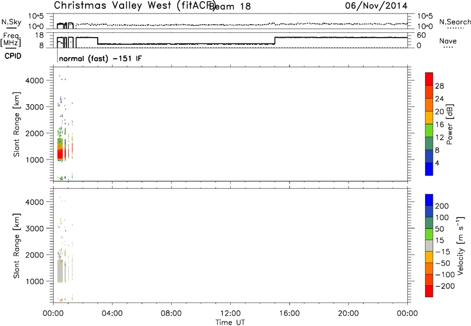
Task: Click the 'Time UT' axis label
Action: click(230, 322)
